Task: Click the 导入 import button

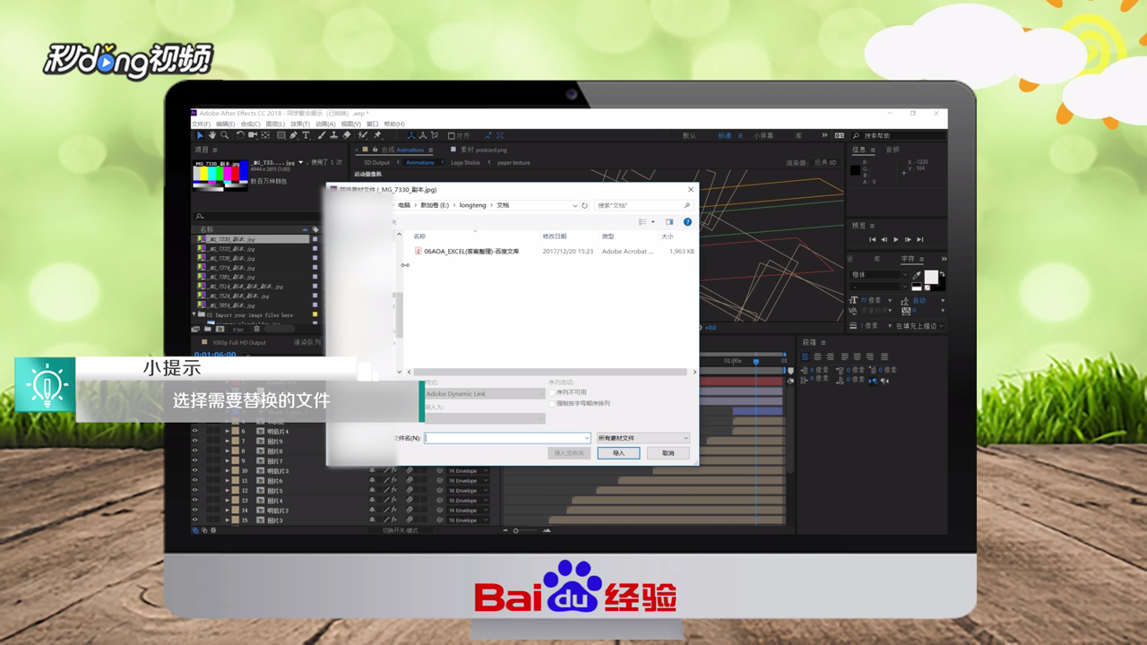Action: pos(618,453)
